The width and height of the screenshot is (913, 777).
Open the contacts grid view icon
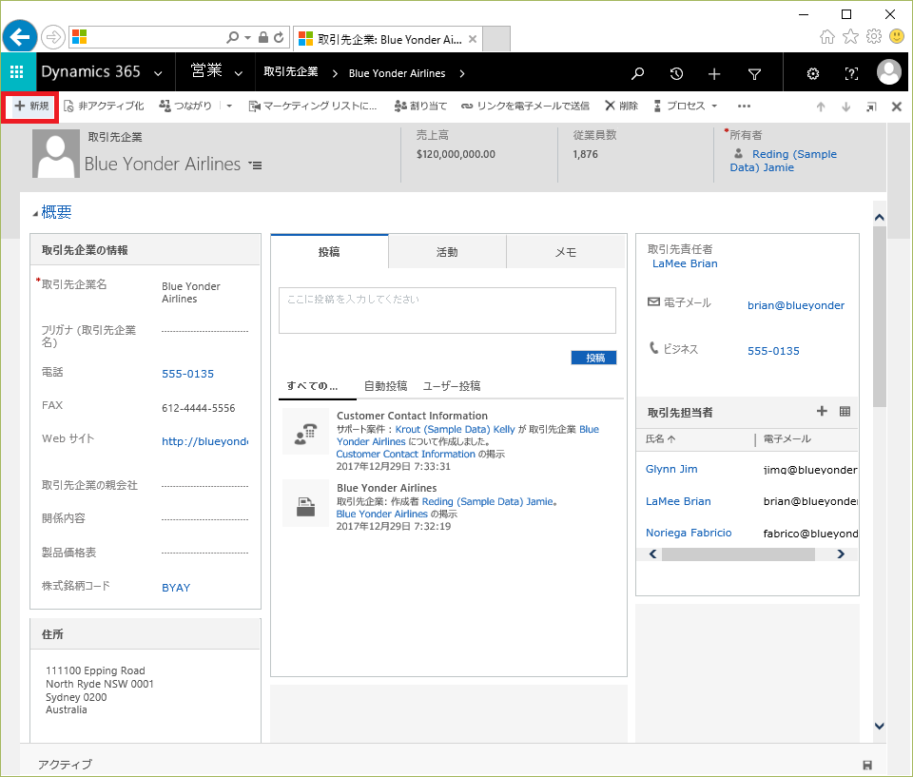[845, 411]
